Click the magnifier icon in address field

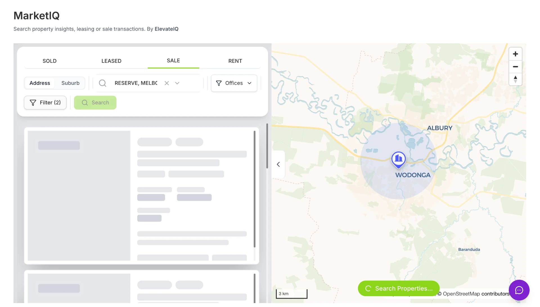click(x=103, y=83)
